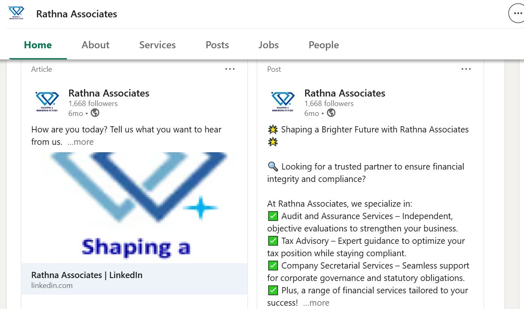This screenshot has width=524, height=309.
Task: View the People tab
Action: pyautogui.click(x=324, y=45)
